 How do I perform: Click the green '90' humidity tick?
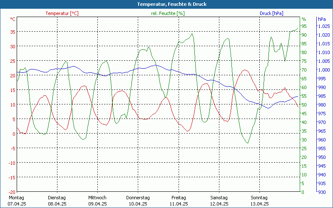(304, 35)
